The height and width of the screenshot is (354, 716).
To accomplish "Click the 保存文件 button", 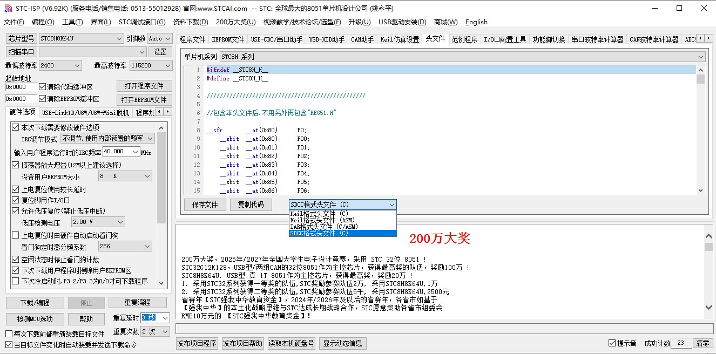I will click(205, 205).
